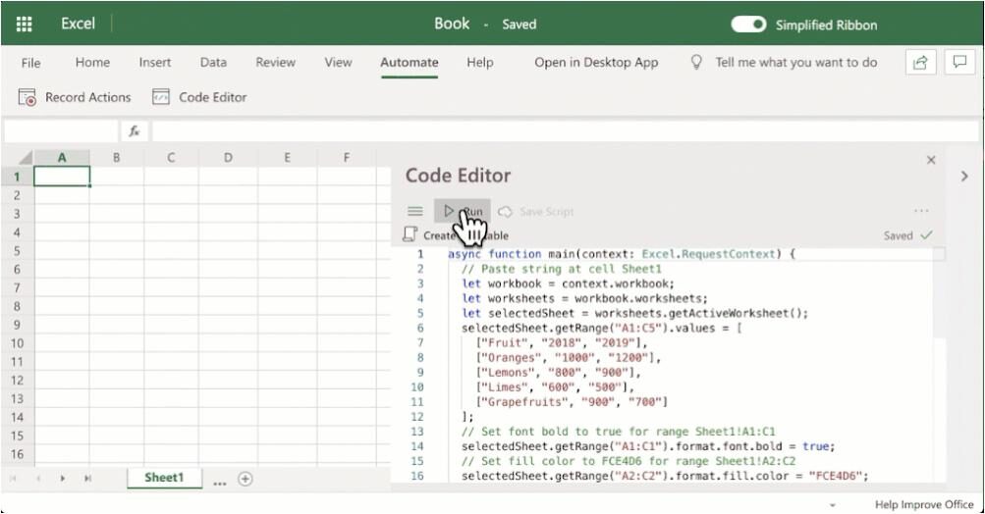Screen dimensions: 985x514
Task: Show all sheets with ellipsis button
Action: (x=219, y=480)
